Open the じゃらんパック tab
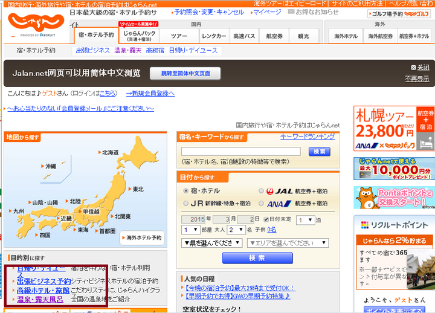This screenshot has width=435, height=313. click(139, 36)
